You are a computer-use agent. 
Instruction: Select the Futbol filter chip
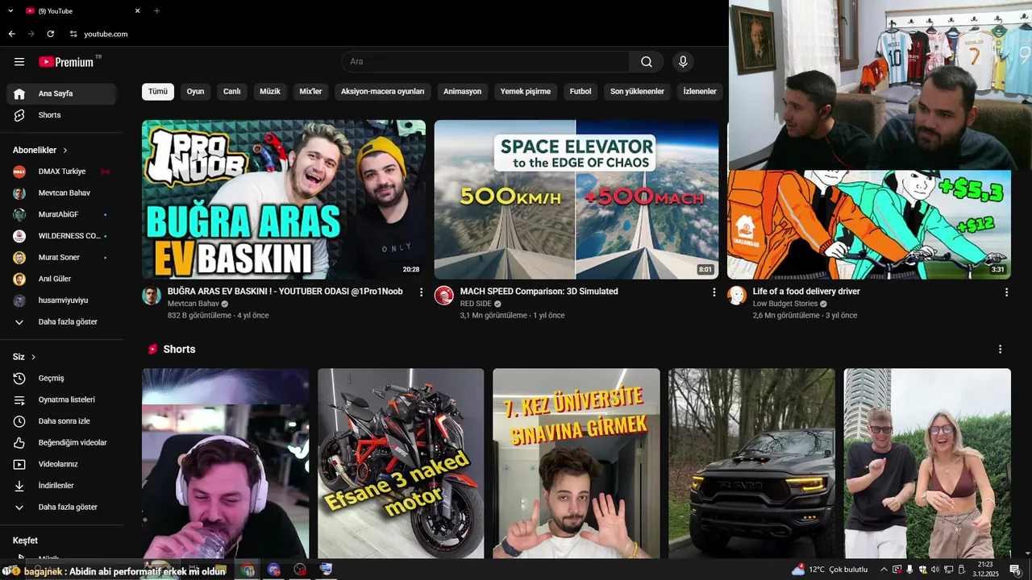tap(580, 92)
